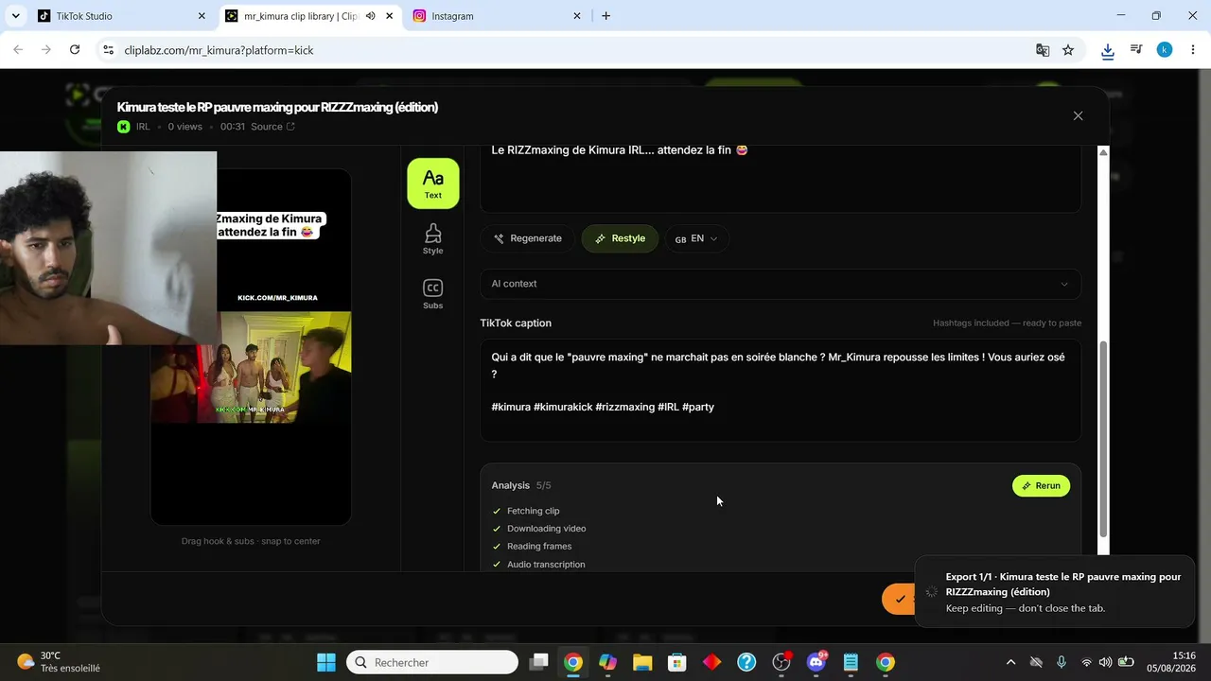The width and height of the screenshot is (1211, 681).
Task: Reload the current page
Action: pyautogui.click(x=75, y=50)
